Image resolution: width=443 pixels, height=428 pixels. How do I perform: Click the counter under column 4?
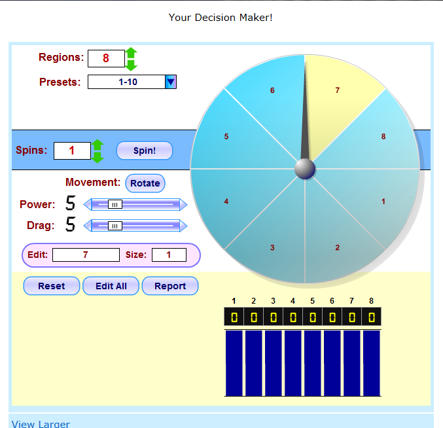pos(293,317)
